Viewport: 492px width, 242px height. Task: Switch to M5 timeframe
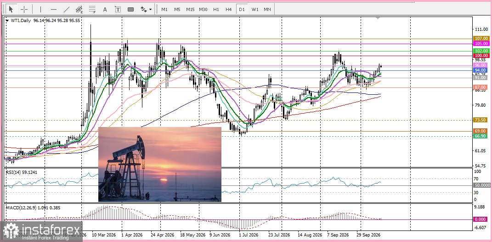coord(177,9)
